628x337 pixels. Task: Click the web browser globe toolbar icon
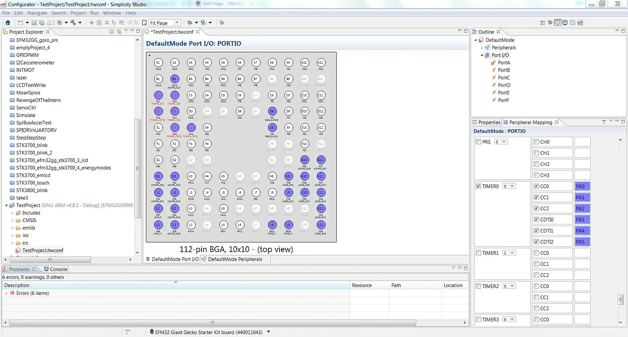60,22
